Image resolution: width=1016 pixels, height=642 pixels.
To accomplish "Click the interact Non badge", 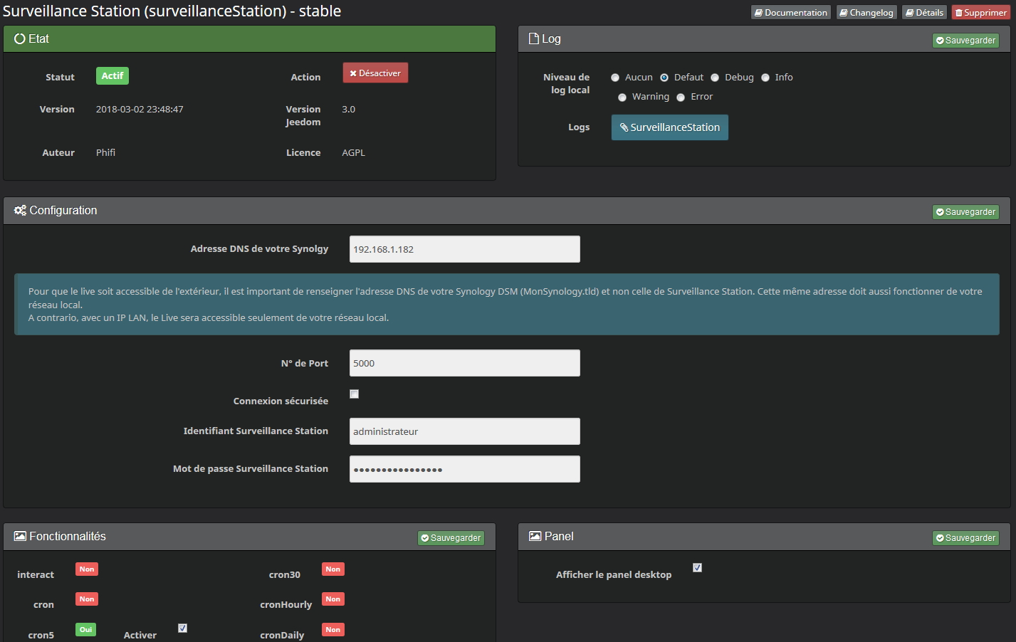I will [x=87, y=569].
